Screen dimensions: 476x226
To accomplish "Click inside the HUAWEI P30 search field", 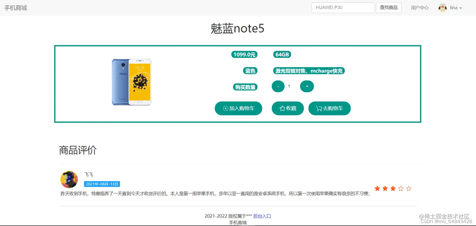I will tap(343, 7).
